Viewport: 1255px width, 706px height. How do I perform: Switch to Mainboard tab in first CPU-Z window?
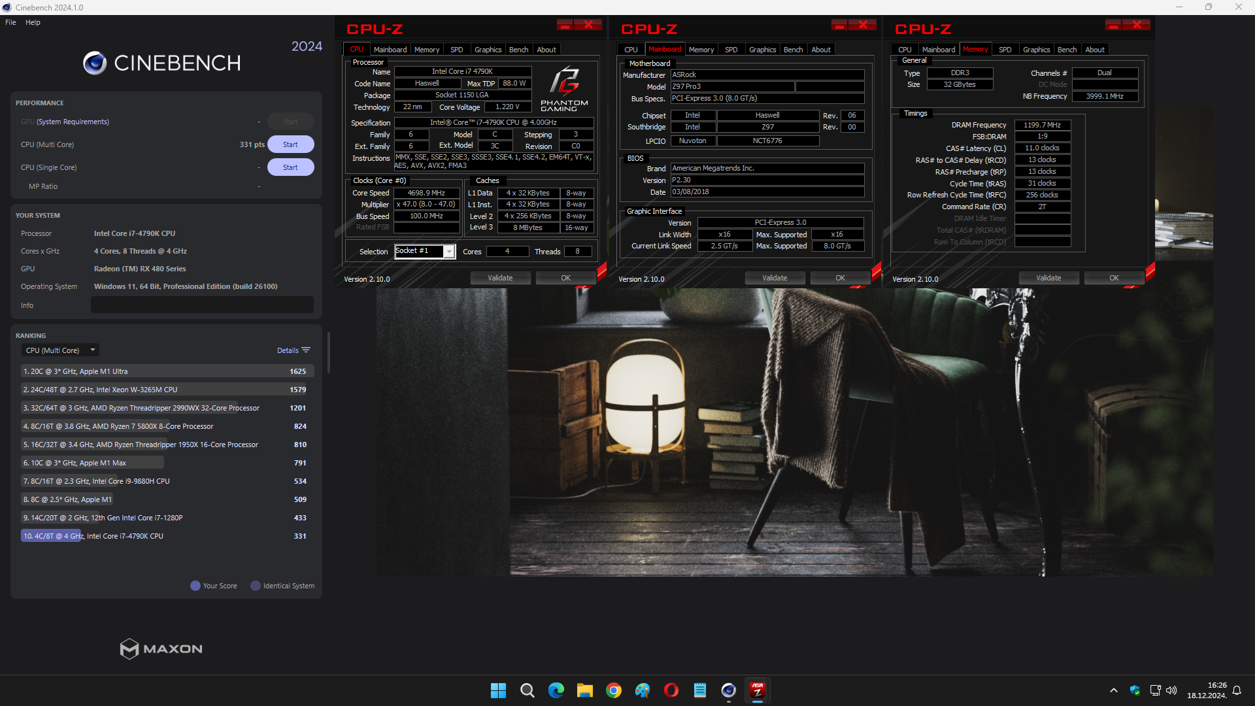pyautogui.click(x=390, y=50)
